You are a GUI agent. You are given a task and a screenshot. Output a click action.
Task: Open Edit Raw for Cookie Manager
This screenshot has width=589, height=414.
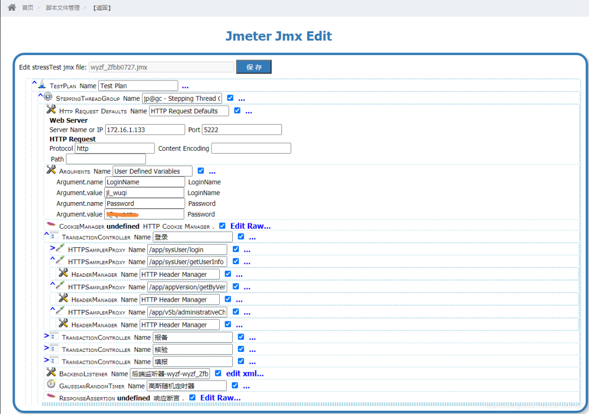(x=250, y=226)
